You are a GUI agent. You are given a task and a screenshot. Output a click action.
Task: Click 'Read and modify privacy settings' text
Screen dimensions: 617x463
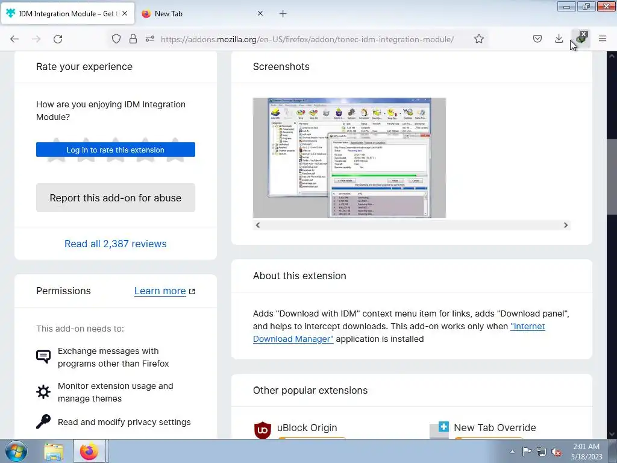click(x=124, y=422)
